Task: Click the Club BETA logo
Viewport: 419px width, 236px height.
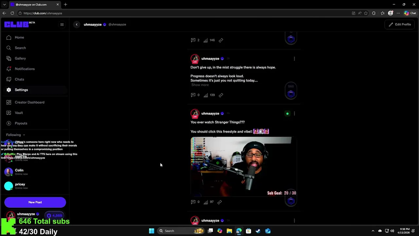Action: pos(20,24)
